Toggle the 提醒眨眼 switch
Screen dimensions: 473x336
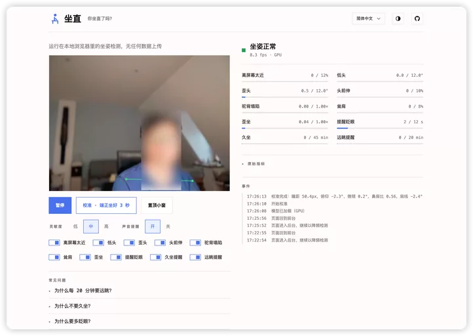tap(116, 257)
